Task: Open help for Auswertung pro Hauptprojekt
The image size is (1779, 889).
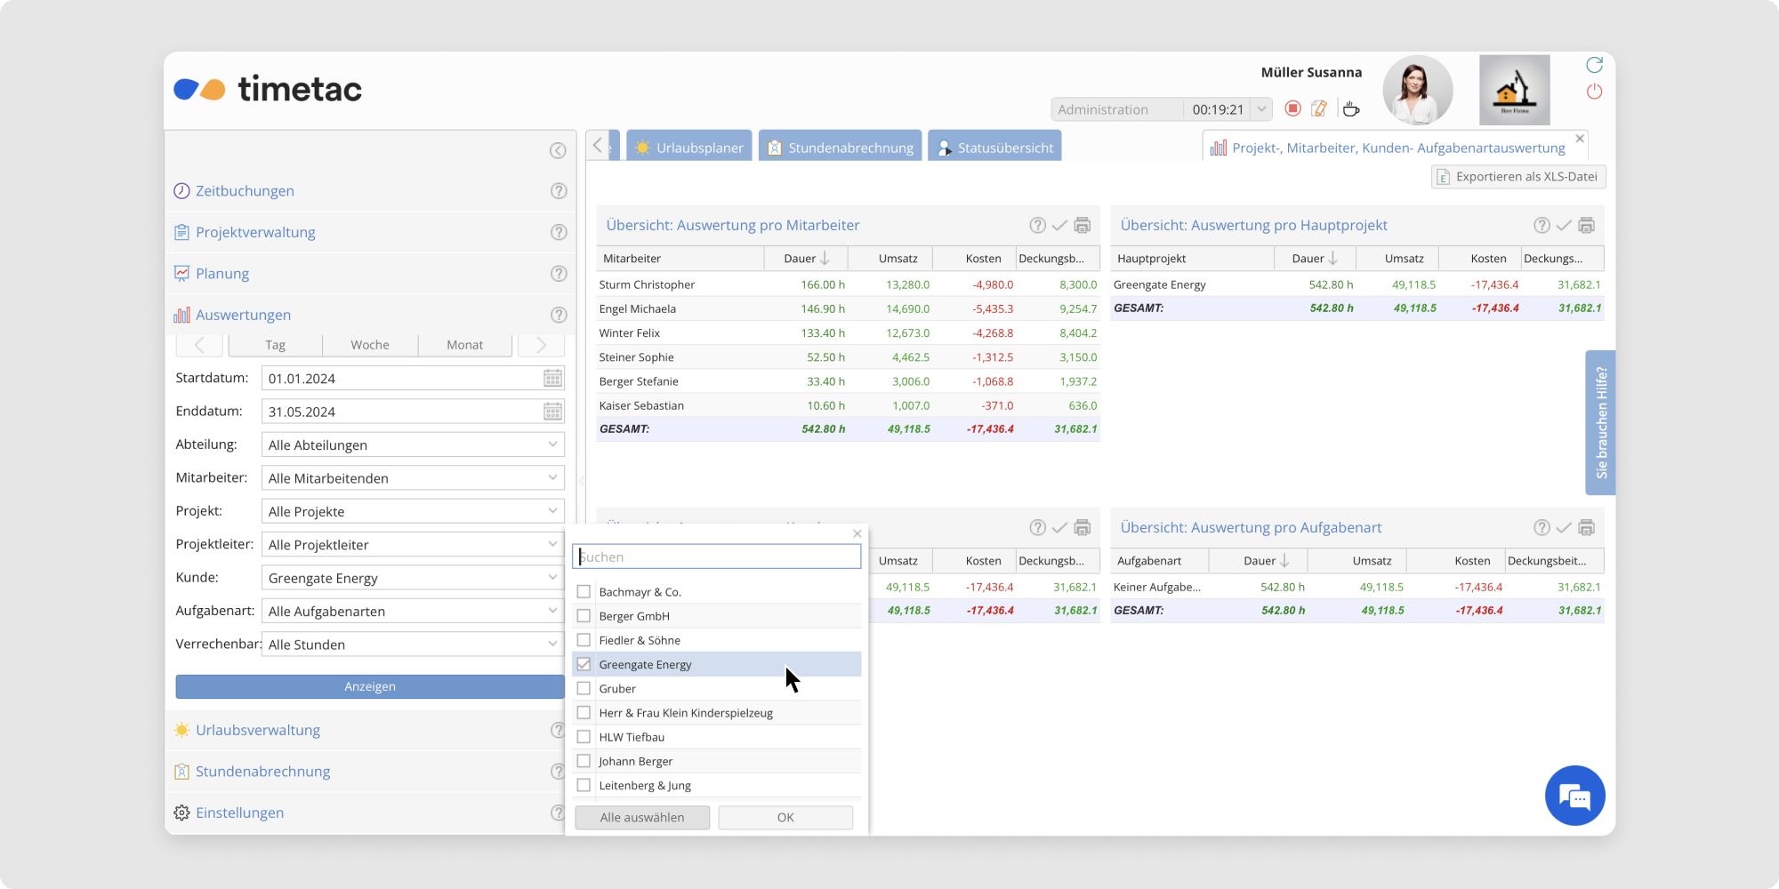Action: click(1542, 226)
